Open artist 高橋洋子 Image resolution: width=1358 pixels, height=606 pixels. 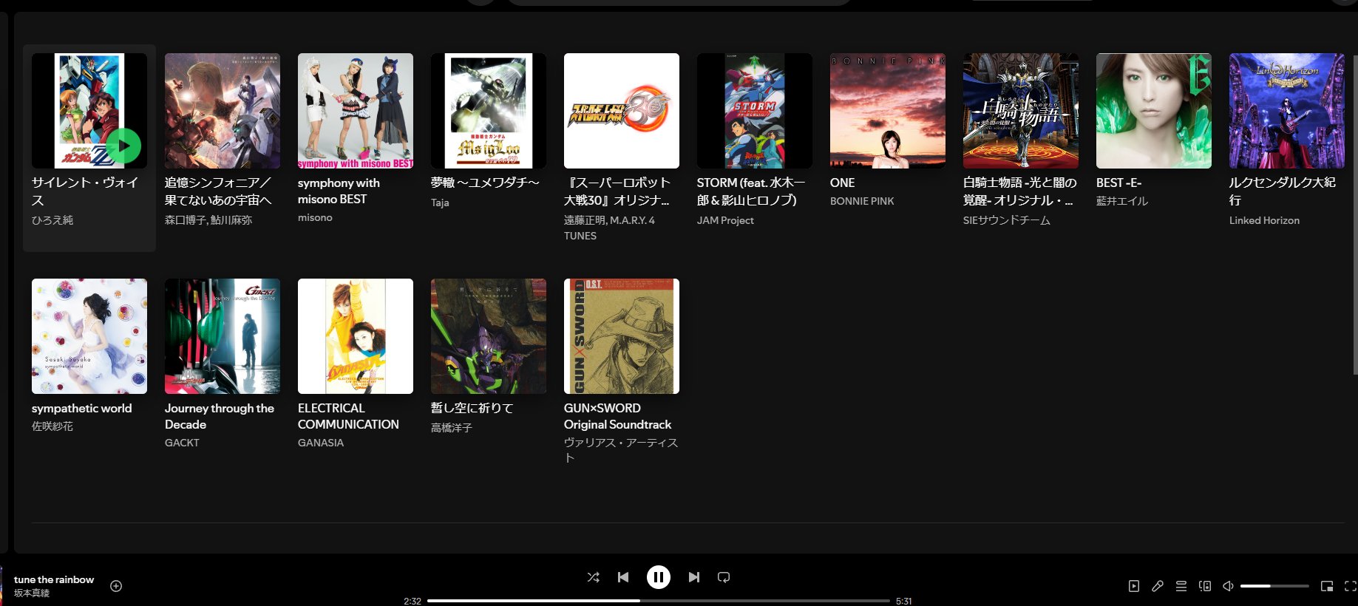click(x=452, y=428)
